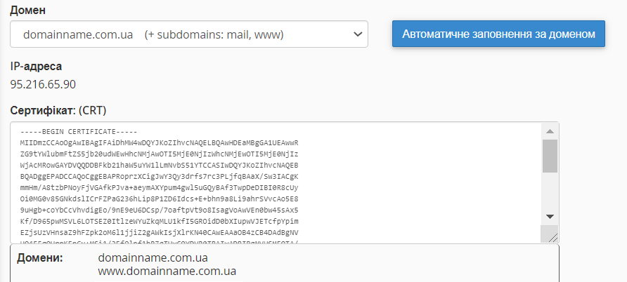The image size is (627, 282).
Task: Place cursor on line starting with ZG9tYWlubmFtZS5
Action: tap(160, 154)
